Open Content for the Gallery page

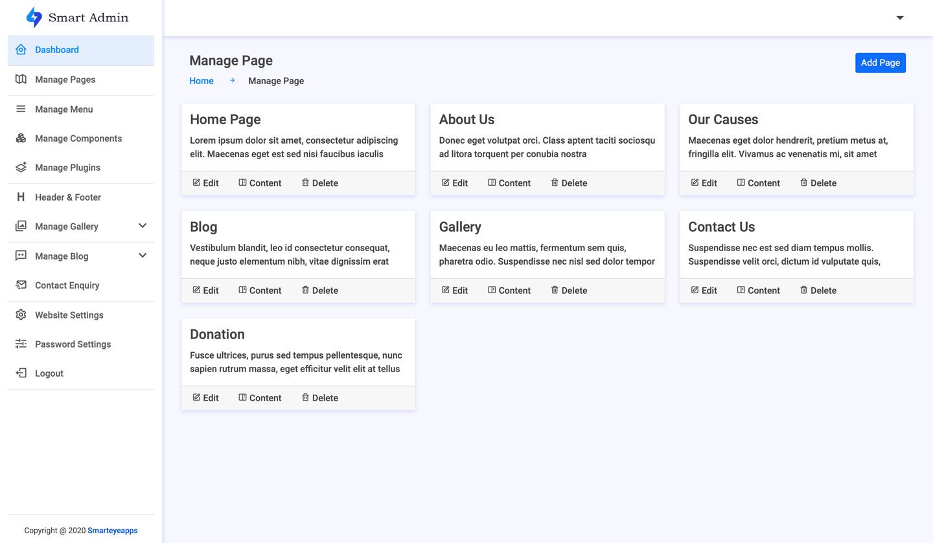509,291
